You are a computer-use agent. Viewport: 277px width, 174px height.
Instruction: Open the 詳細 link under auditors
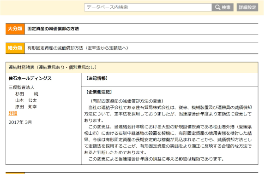[13, 113]
